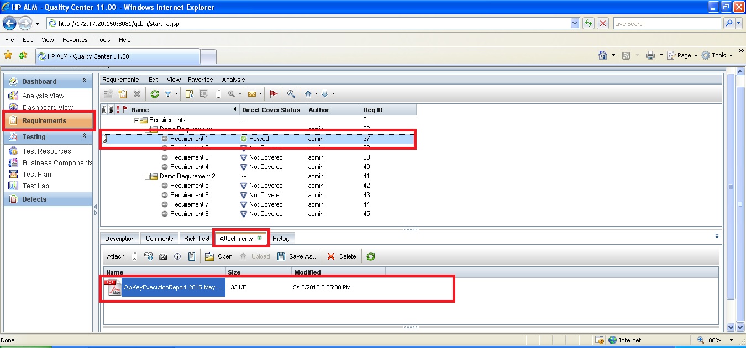Click the System Info attach icon
746x348 pixels.
(177, 256)
